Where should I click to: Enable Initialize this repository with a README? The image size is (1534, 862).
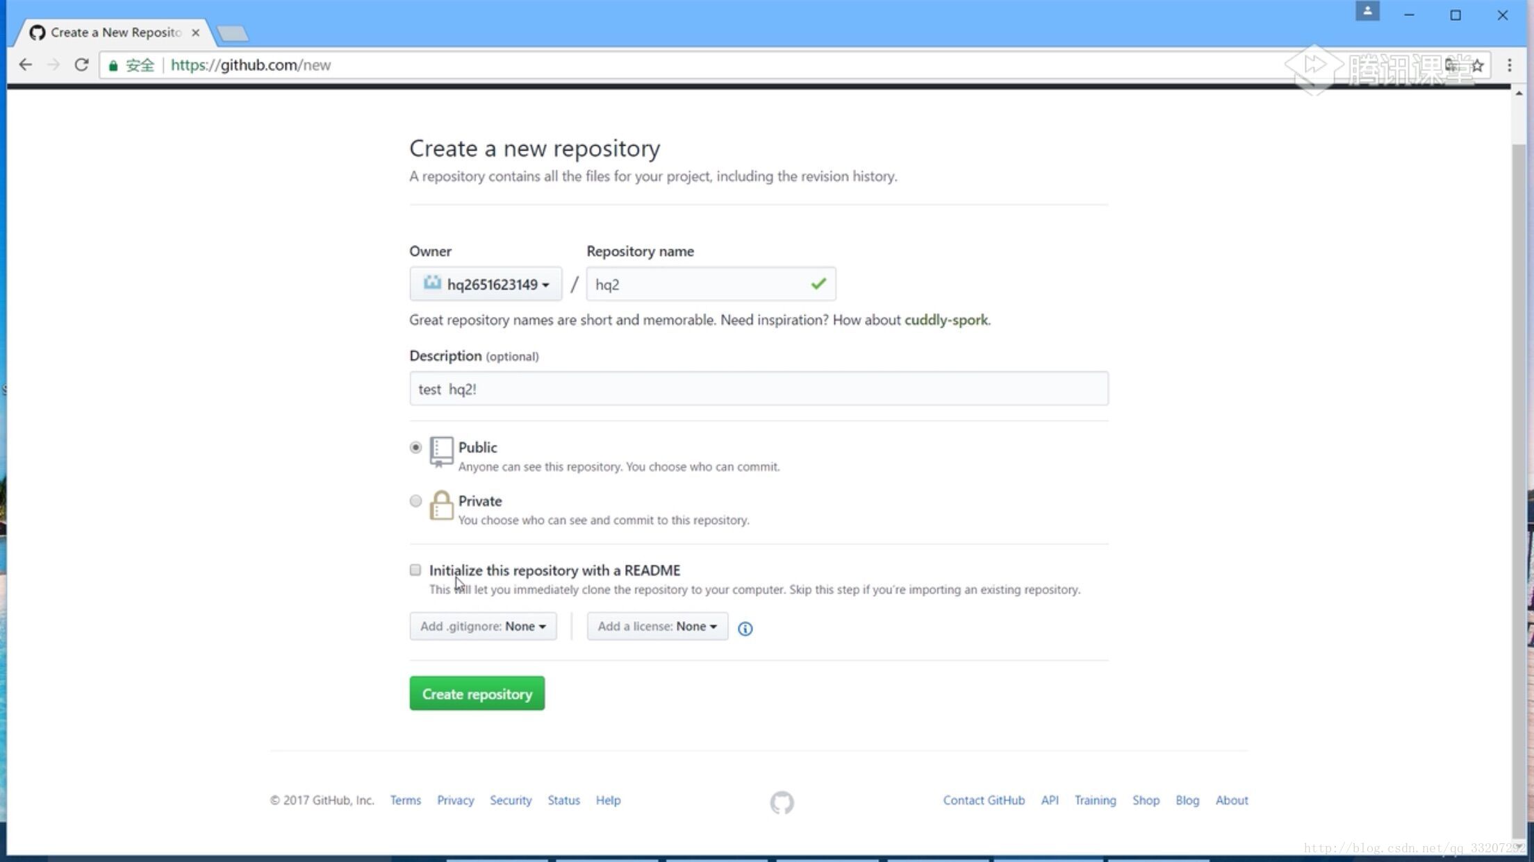[415, 571]
